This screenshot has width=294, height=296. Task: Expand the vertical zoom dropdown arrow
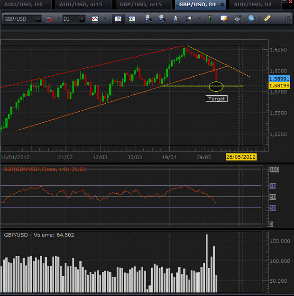click(x=200, y=18)
